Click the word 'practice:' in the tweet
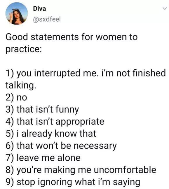 (24, 49)
